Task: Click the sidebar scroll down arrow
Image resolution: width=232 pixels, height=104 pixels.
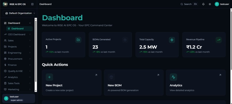Action: click(x=36, y=90)
